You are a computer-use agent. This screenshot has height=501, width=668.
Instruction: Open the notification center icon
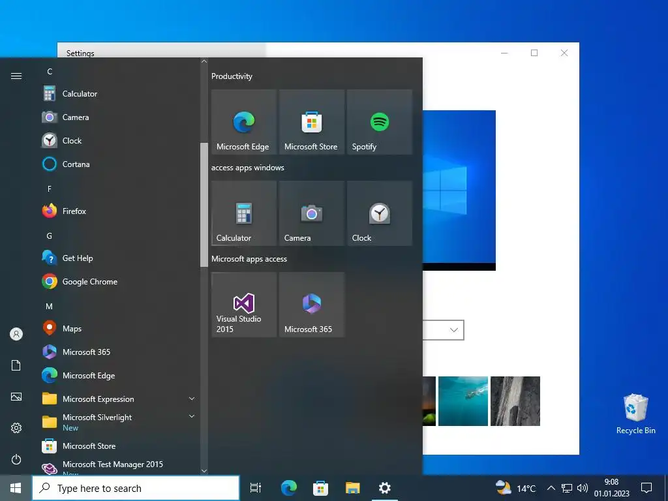tap(646, 488)
